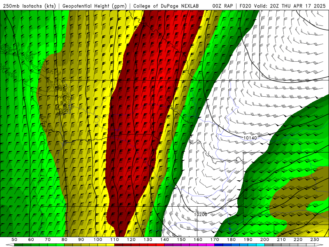Image resolution: width=329 pixels, height=247 pixels.
Task: Click the 10140 height contour label
Action: tap(250, 138)
